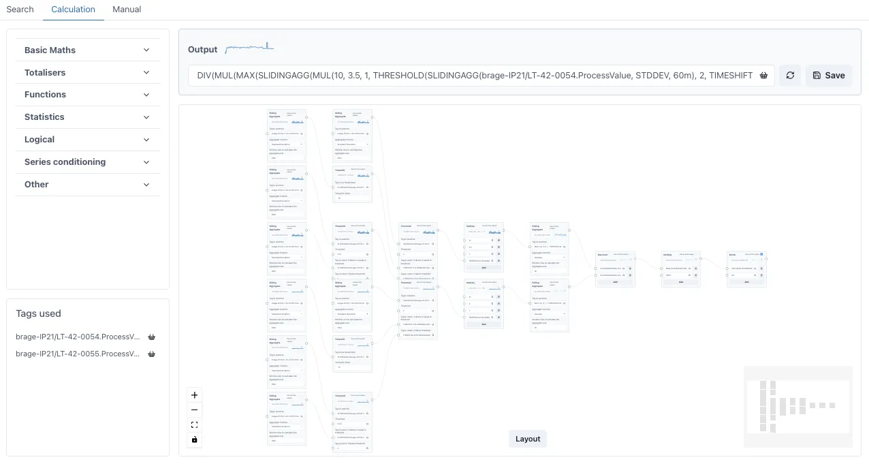Open the Manual tab
Viewport: 869px width, 464px height.
[126, 9]
